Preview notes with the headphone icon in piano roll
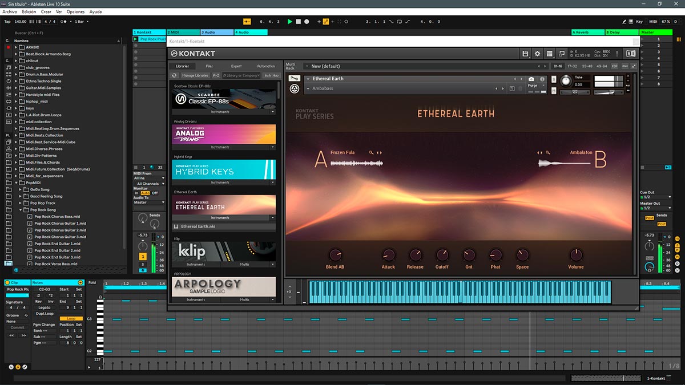The height and width of the screenshot is (385, 685). coord(100,297)
